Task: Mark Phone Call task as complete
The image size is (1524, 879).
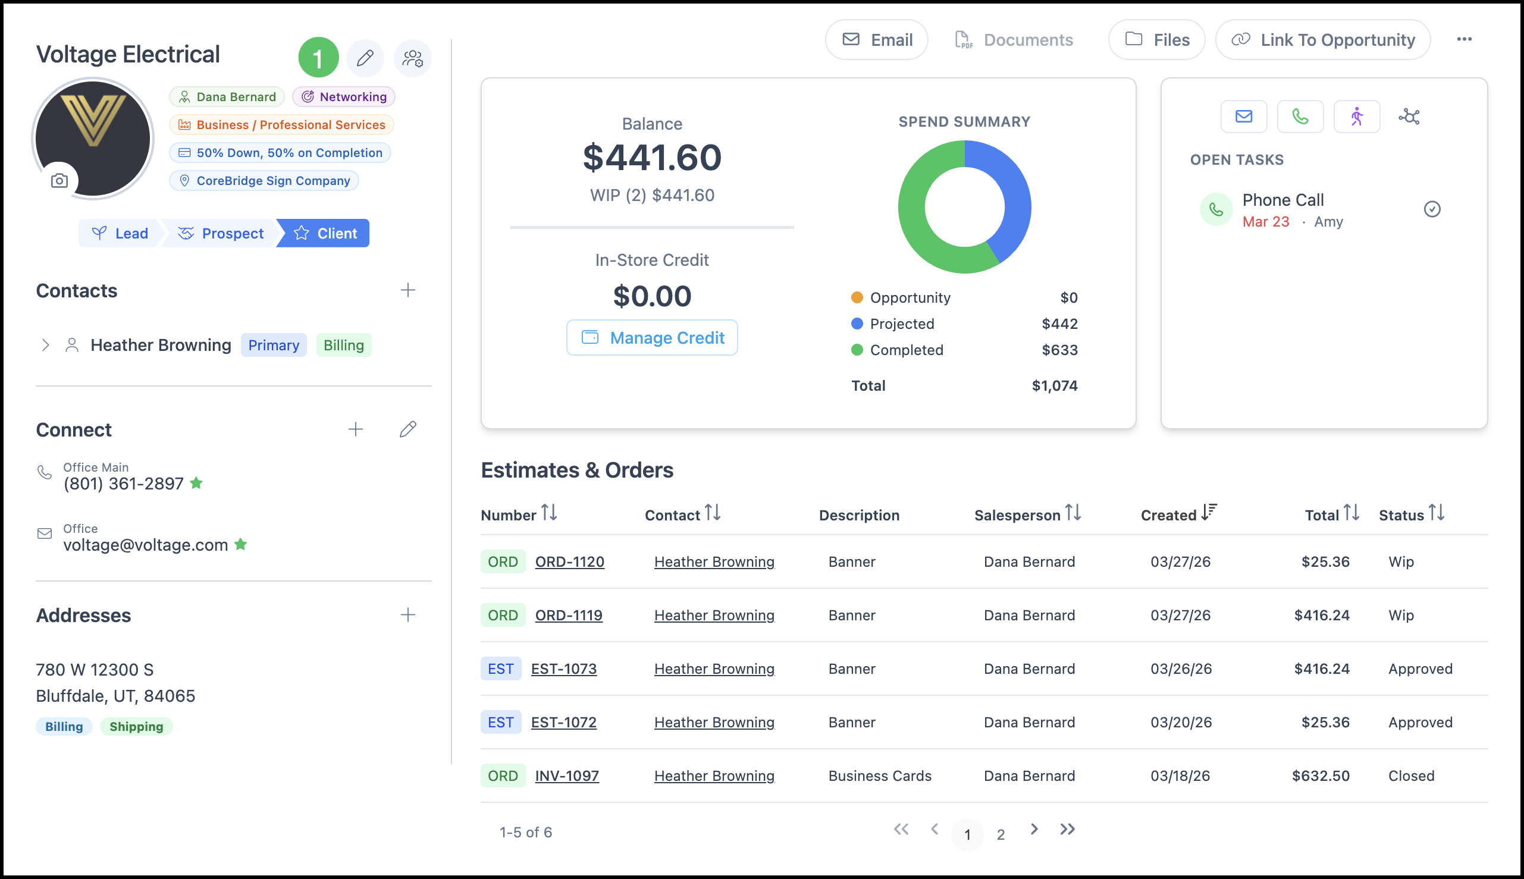Action: (1432, 209)
